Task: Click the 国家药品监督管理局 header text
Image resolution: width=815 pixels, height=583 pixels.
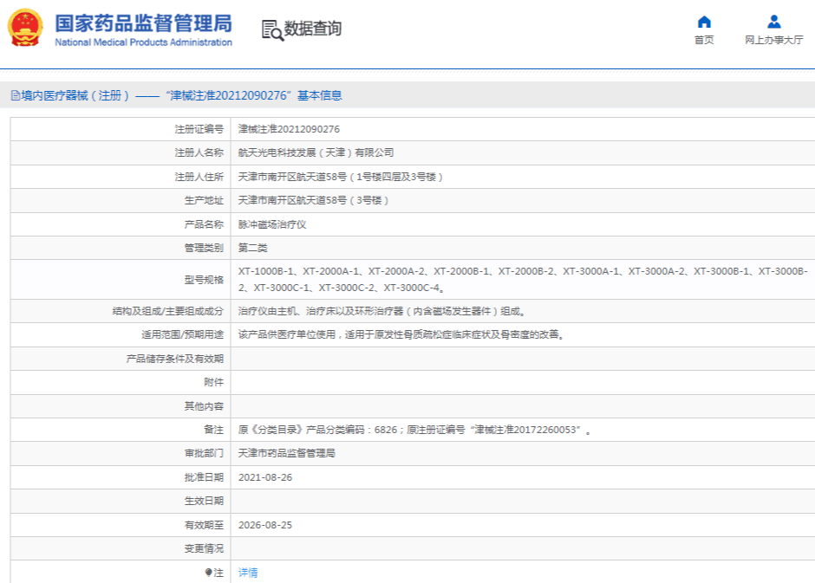Action: point(143,22)
